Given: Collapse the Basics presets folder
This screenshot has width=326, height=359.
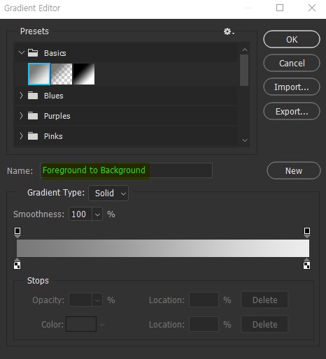Looking at the screenshot, I should [22, 53].
